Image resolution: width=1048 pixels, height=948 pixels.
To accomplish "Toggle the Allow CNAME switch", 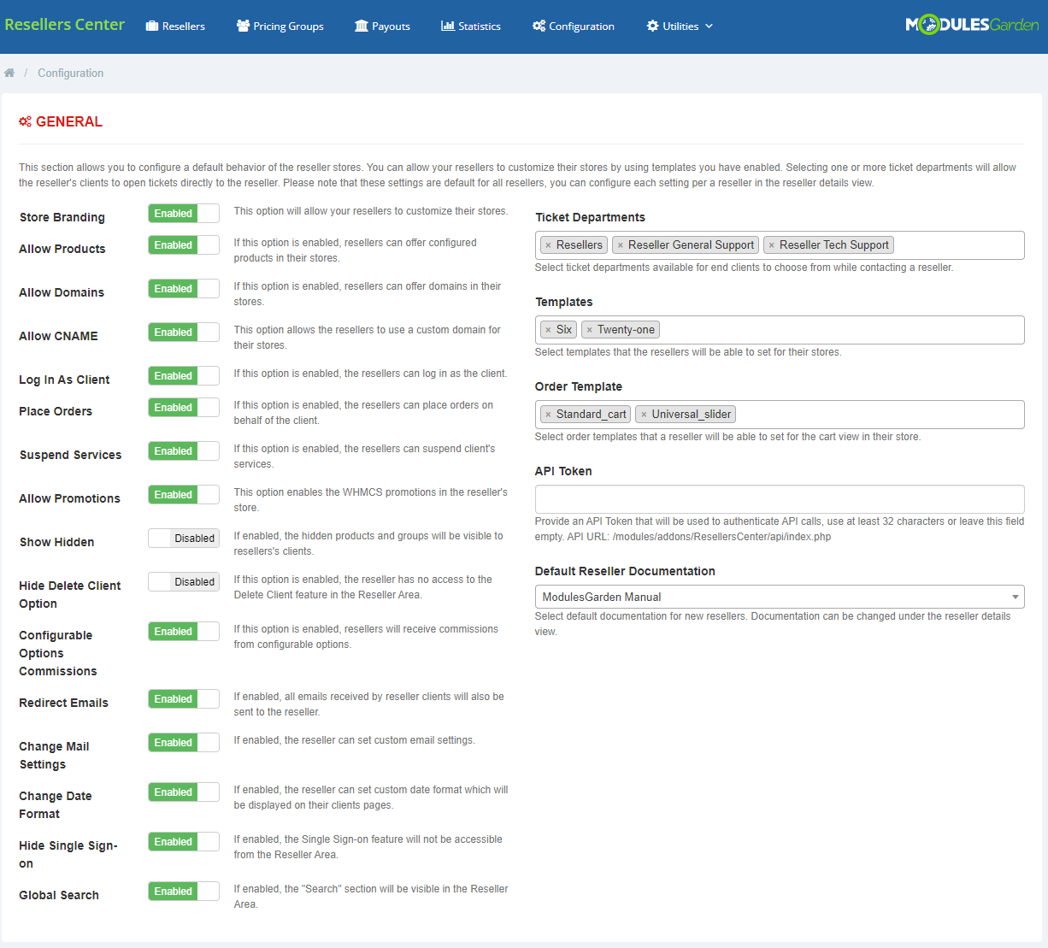I will click(184, 333).
